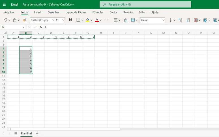Screen dimensions: 219x137
Task: Click the Paste clipboard icon
Action: [15, 20]
